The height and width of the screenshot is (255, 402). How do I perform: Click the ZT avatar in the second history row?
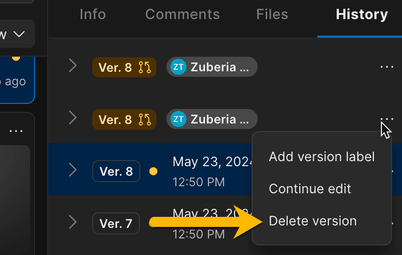coord(178,119)
